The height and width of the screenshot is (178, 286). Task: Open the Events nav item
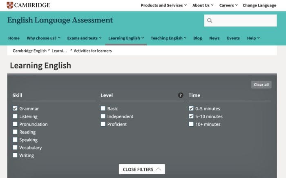[x=233, y=38]
